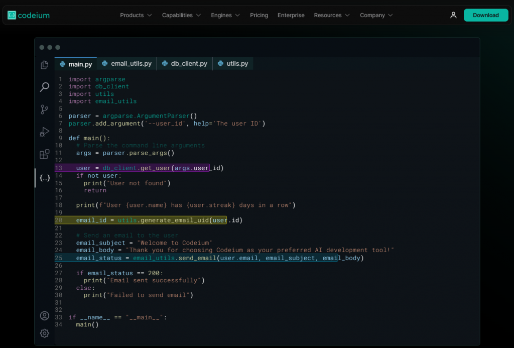Click the email_body assignment on line 24
Image resolution: width=514 pixels, height=348 pixels.
click(235, 250)
